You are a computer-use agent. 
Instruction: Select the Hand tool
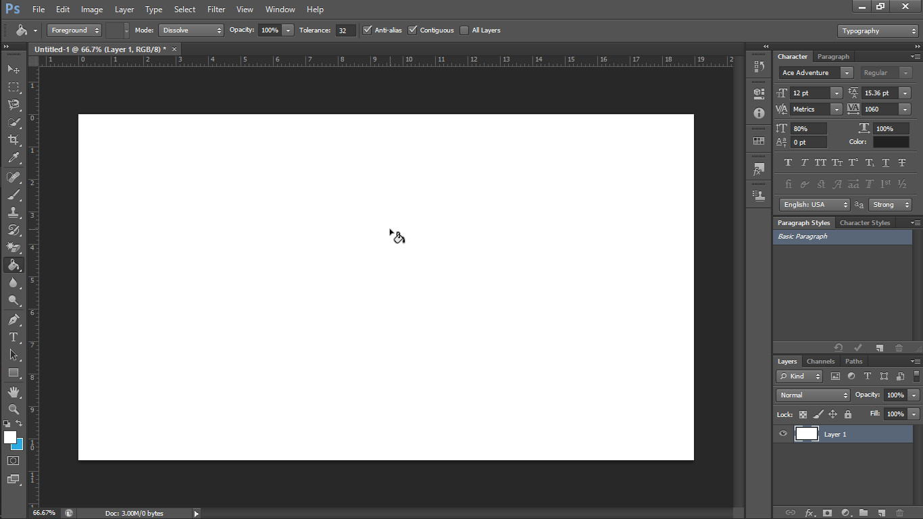pos(14,392)
